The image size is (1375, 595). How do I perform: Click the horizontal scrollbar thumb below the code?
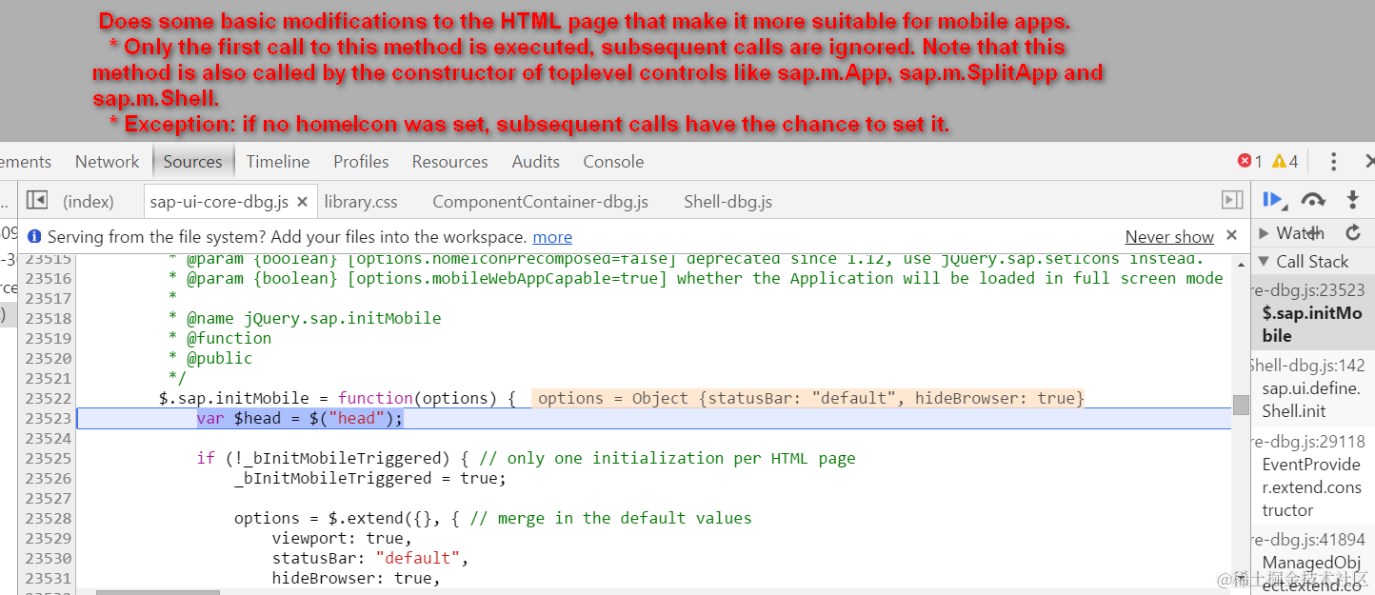pos(157,592)
